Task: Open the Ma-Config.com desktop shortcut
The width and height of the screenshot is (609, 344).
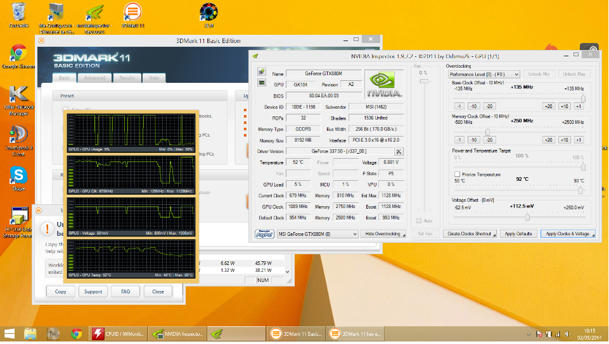Action: [56, 18]
